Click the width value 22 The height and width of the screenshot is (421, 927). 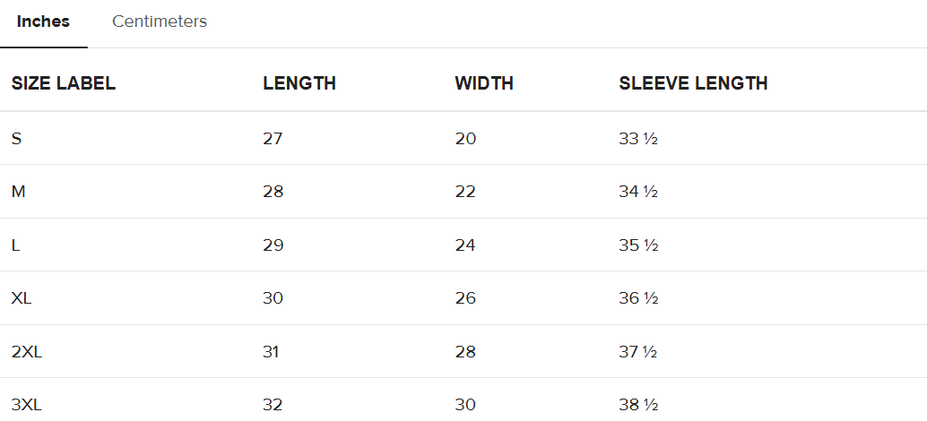tap(465, 192)
